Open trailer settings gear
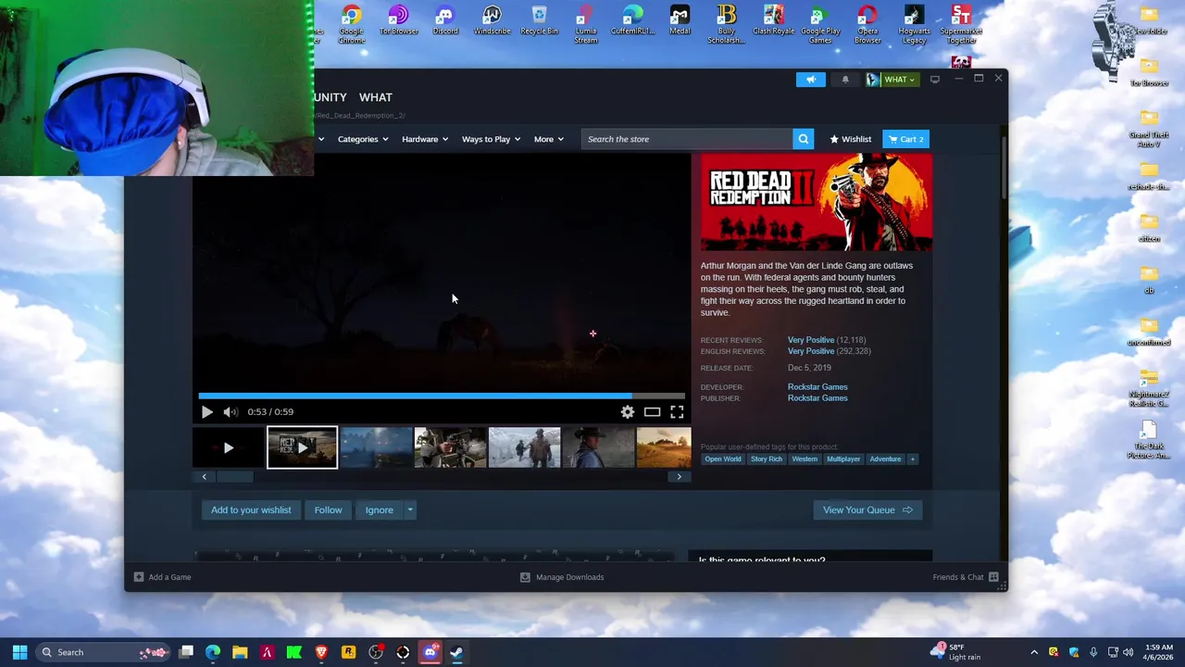 [x=628, y=412]
